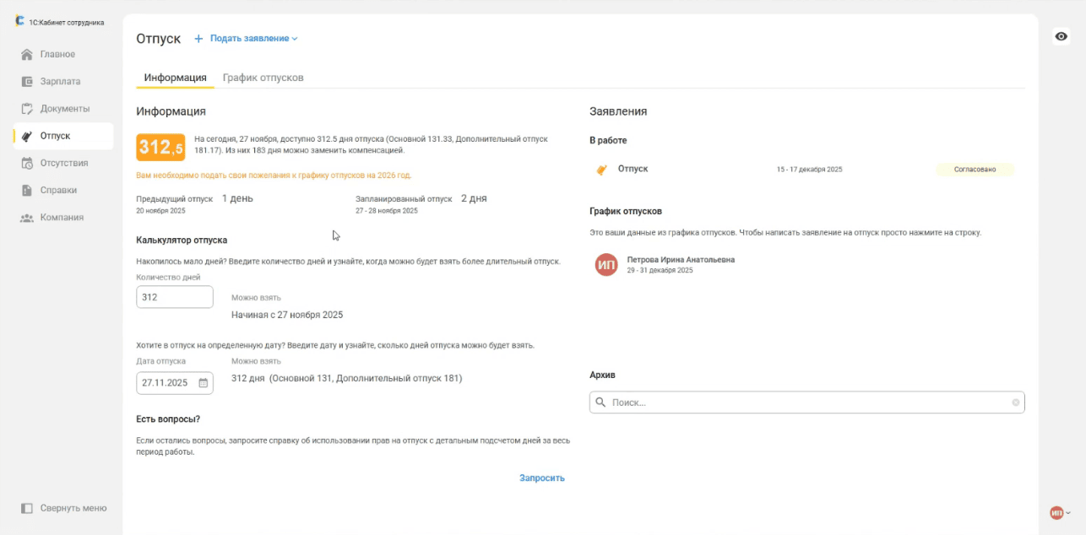Click the magnifier icon in Архив search

(x=600, y=403)
